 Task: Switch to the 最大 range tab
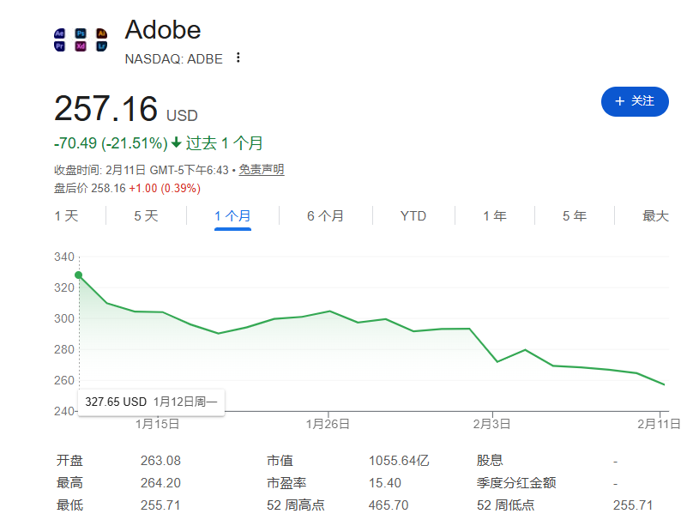(655, 216)
